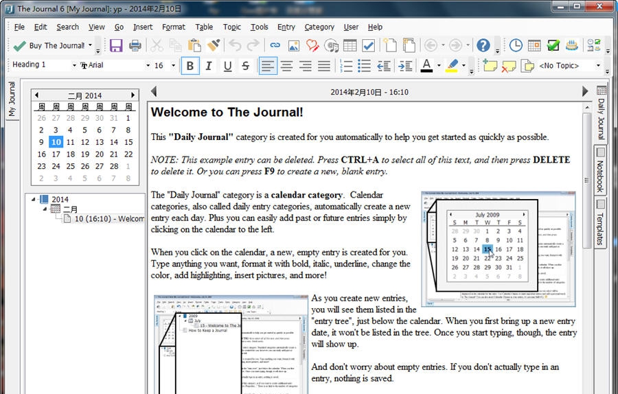Image resolution: width=618 pixels, height=394 pixels.
Task: Select the Daily Journal side tab
Action: 601,114
